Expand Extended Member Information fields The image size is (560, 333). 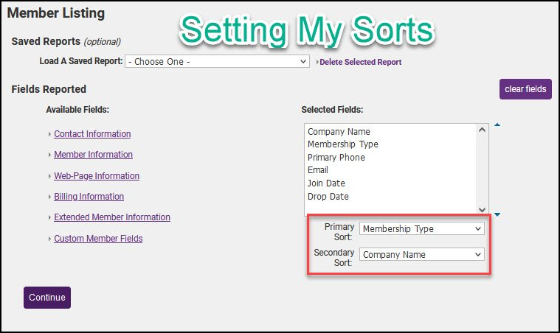(x=112, y=217)
